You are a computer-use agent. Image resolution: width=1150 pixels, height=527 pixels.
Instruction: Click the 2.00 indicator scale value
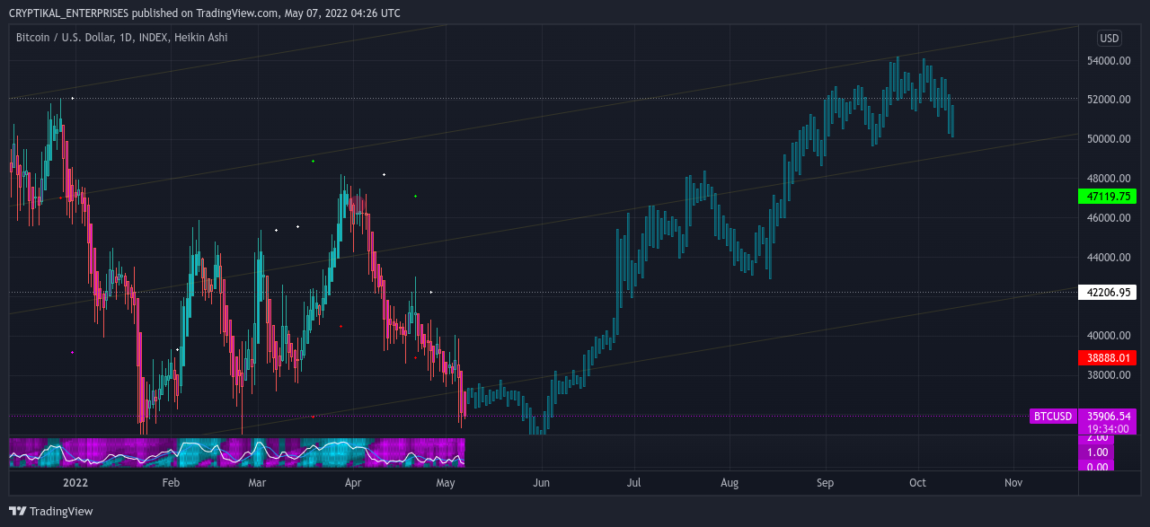[x=1097, y=437]
